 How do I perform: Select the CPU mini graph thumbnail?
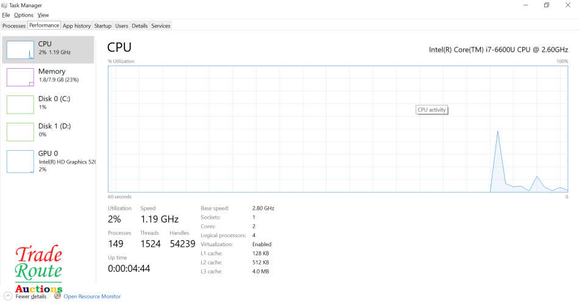[20, 50]
